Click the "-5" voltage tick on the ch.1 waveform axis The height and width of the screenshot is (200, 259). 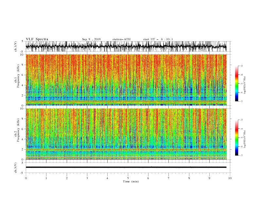[x=22, y=52]
